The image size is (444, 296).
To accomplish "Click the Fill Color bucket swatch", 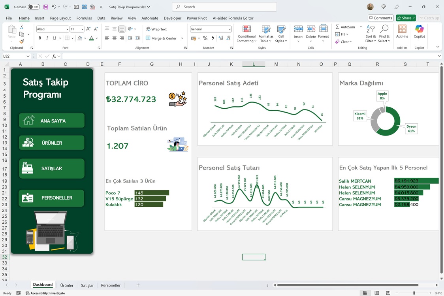I will (x=80, y=38).
